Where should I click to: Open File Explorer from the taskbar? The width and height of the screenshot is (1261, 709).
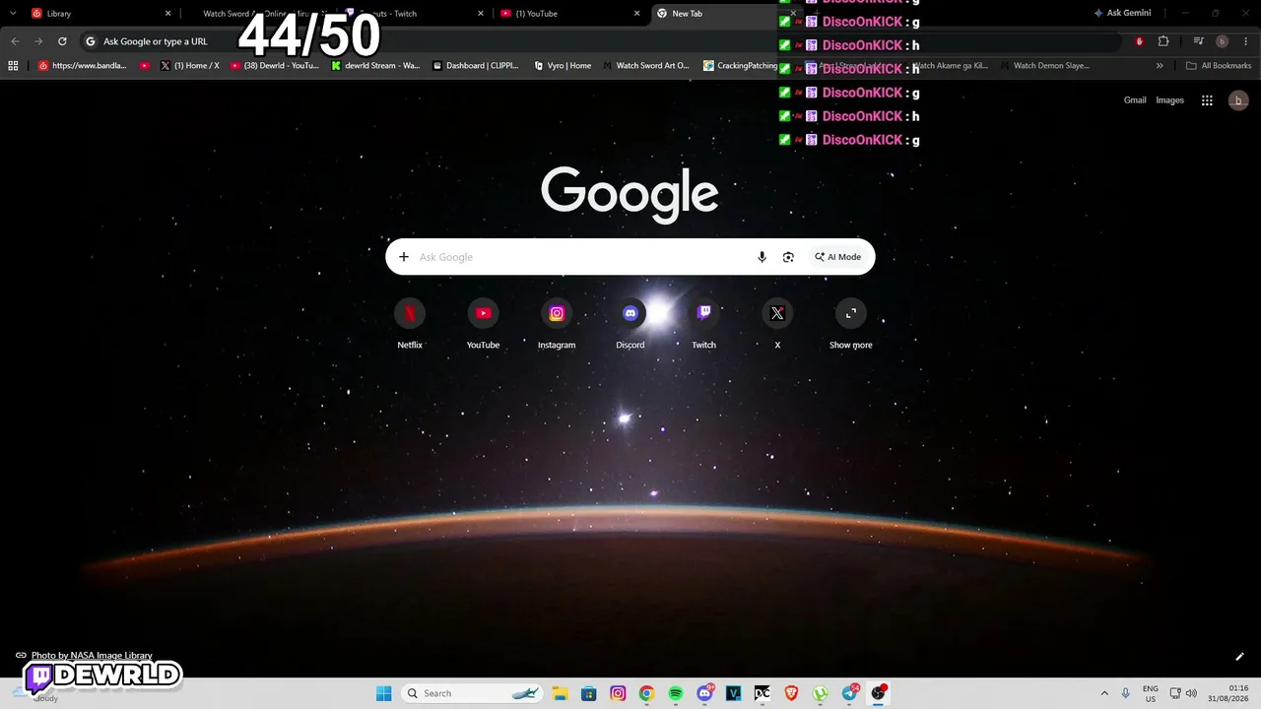[560, 693]
